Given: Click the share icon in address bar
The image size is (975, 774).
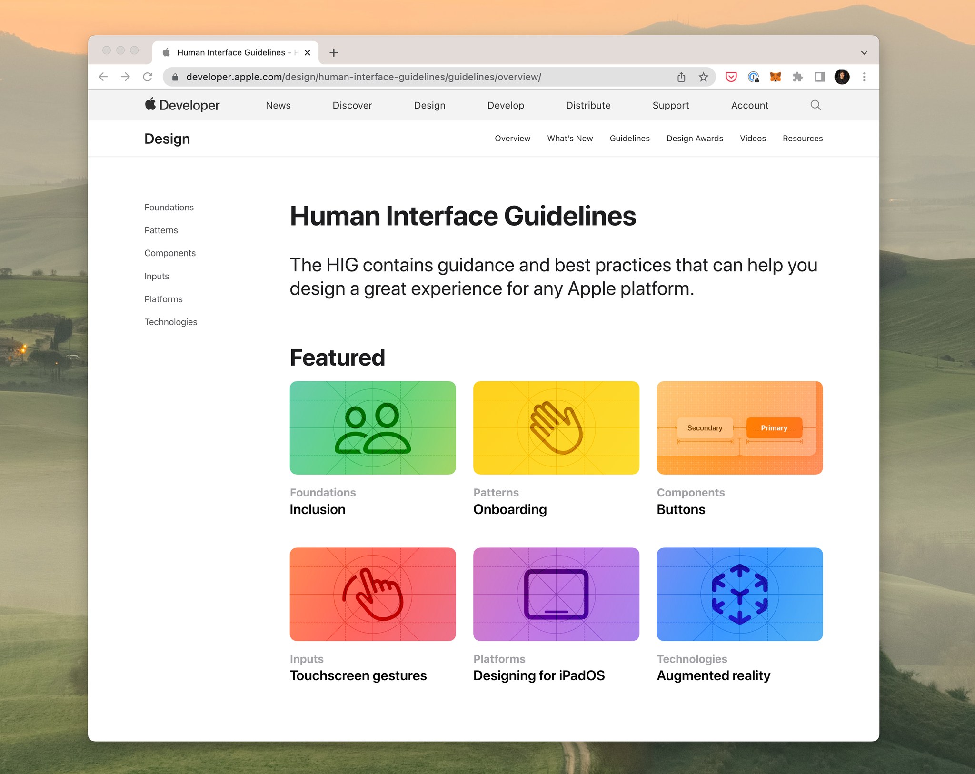Looking at the screenshot, I should pos(681,77).
